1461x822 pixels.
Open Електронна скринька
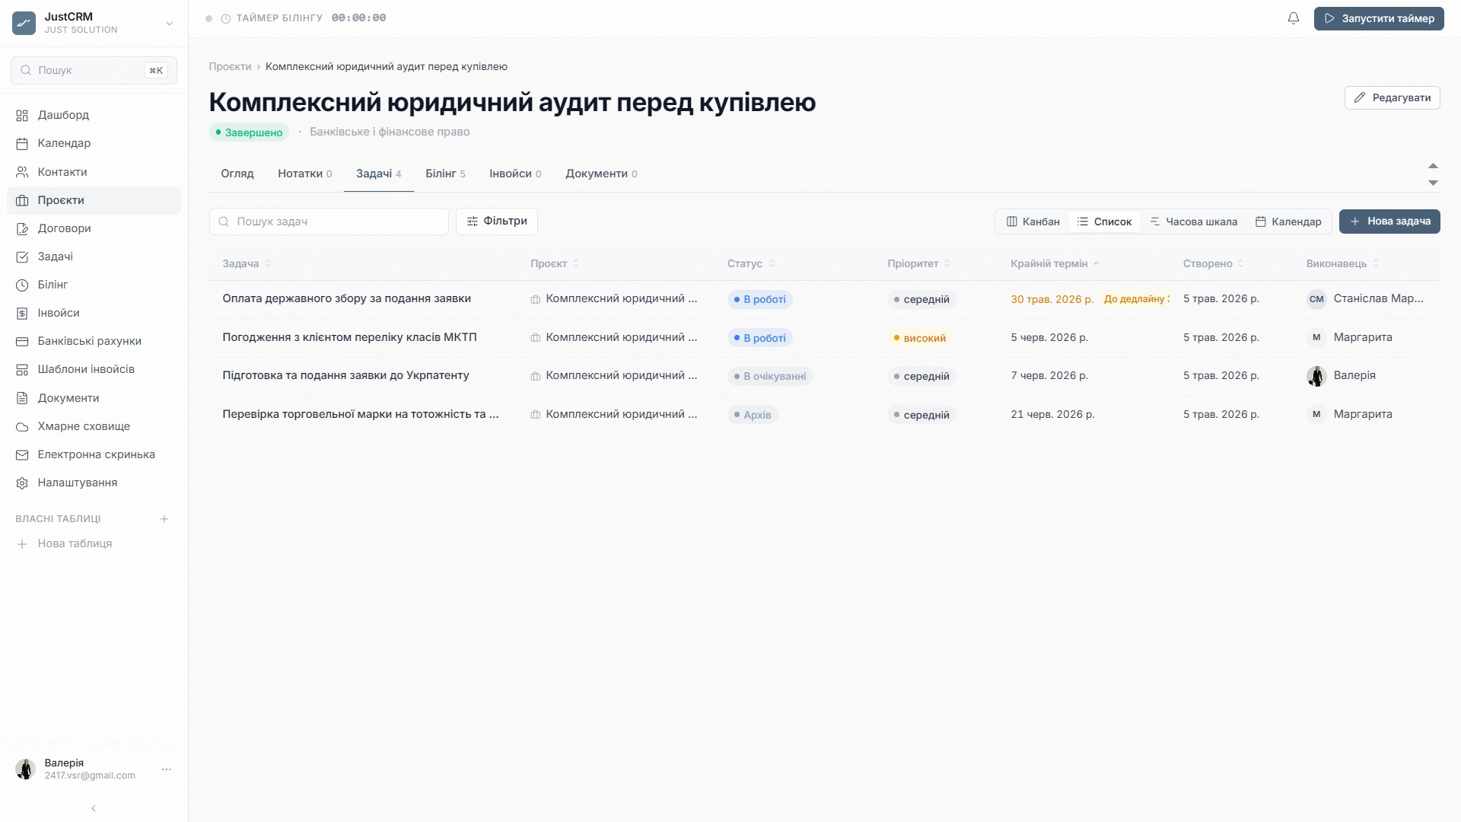pyautogui.click(x=94, y=454)
